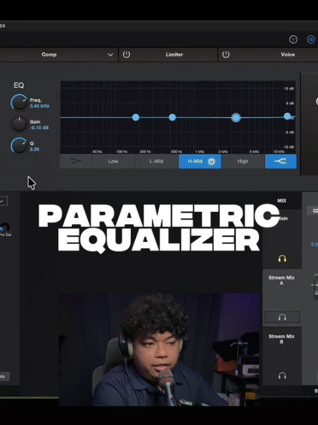
Task: Adjust the EQ Gain knob
Action: coord(19,124)
